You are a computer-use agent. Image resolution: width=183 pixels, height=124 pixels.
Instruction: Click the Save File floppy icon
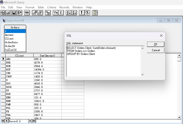[x=14, y=13]
